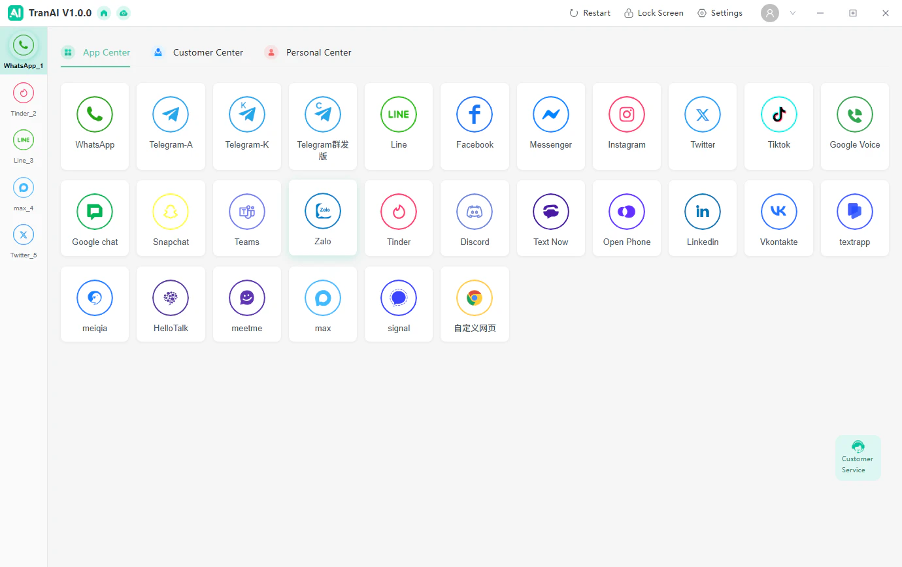Open the Telegram-K app tile
The image size is (902, 567).
coord(247,126)
